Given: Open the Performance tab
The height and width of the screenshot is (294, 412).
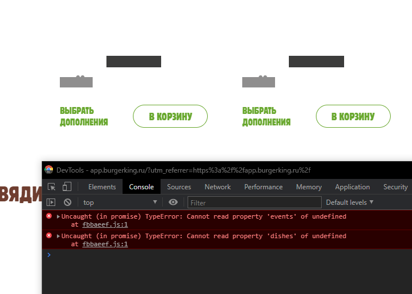Looking at the screenshot, I should point(264,186).
